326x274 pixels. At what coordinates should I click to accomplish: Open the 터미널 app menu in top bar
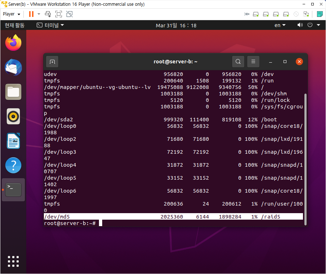pos(50,25)
